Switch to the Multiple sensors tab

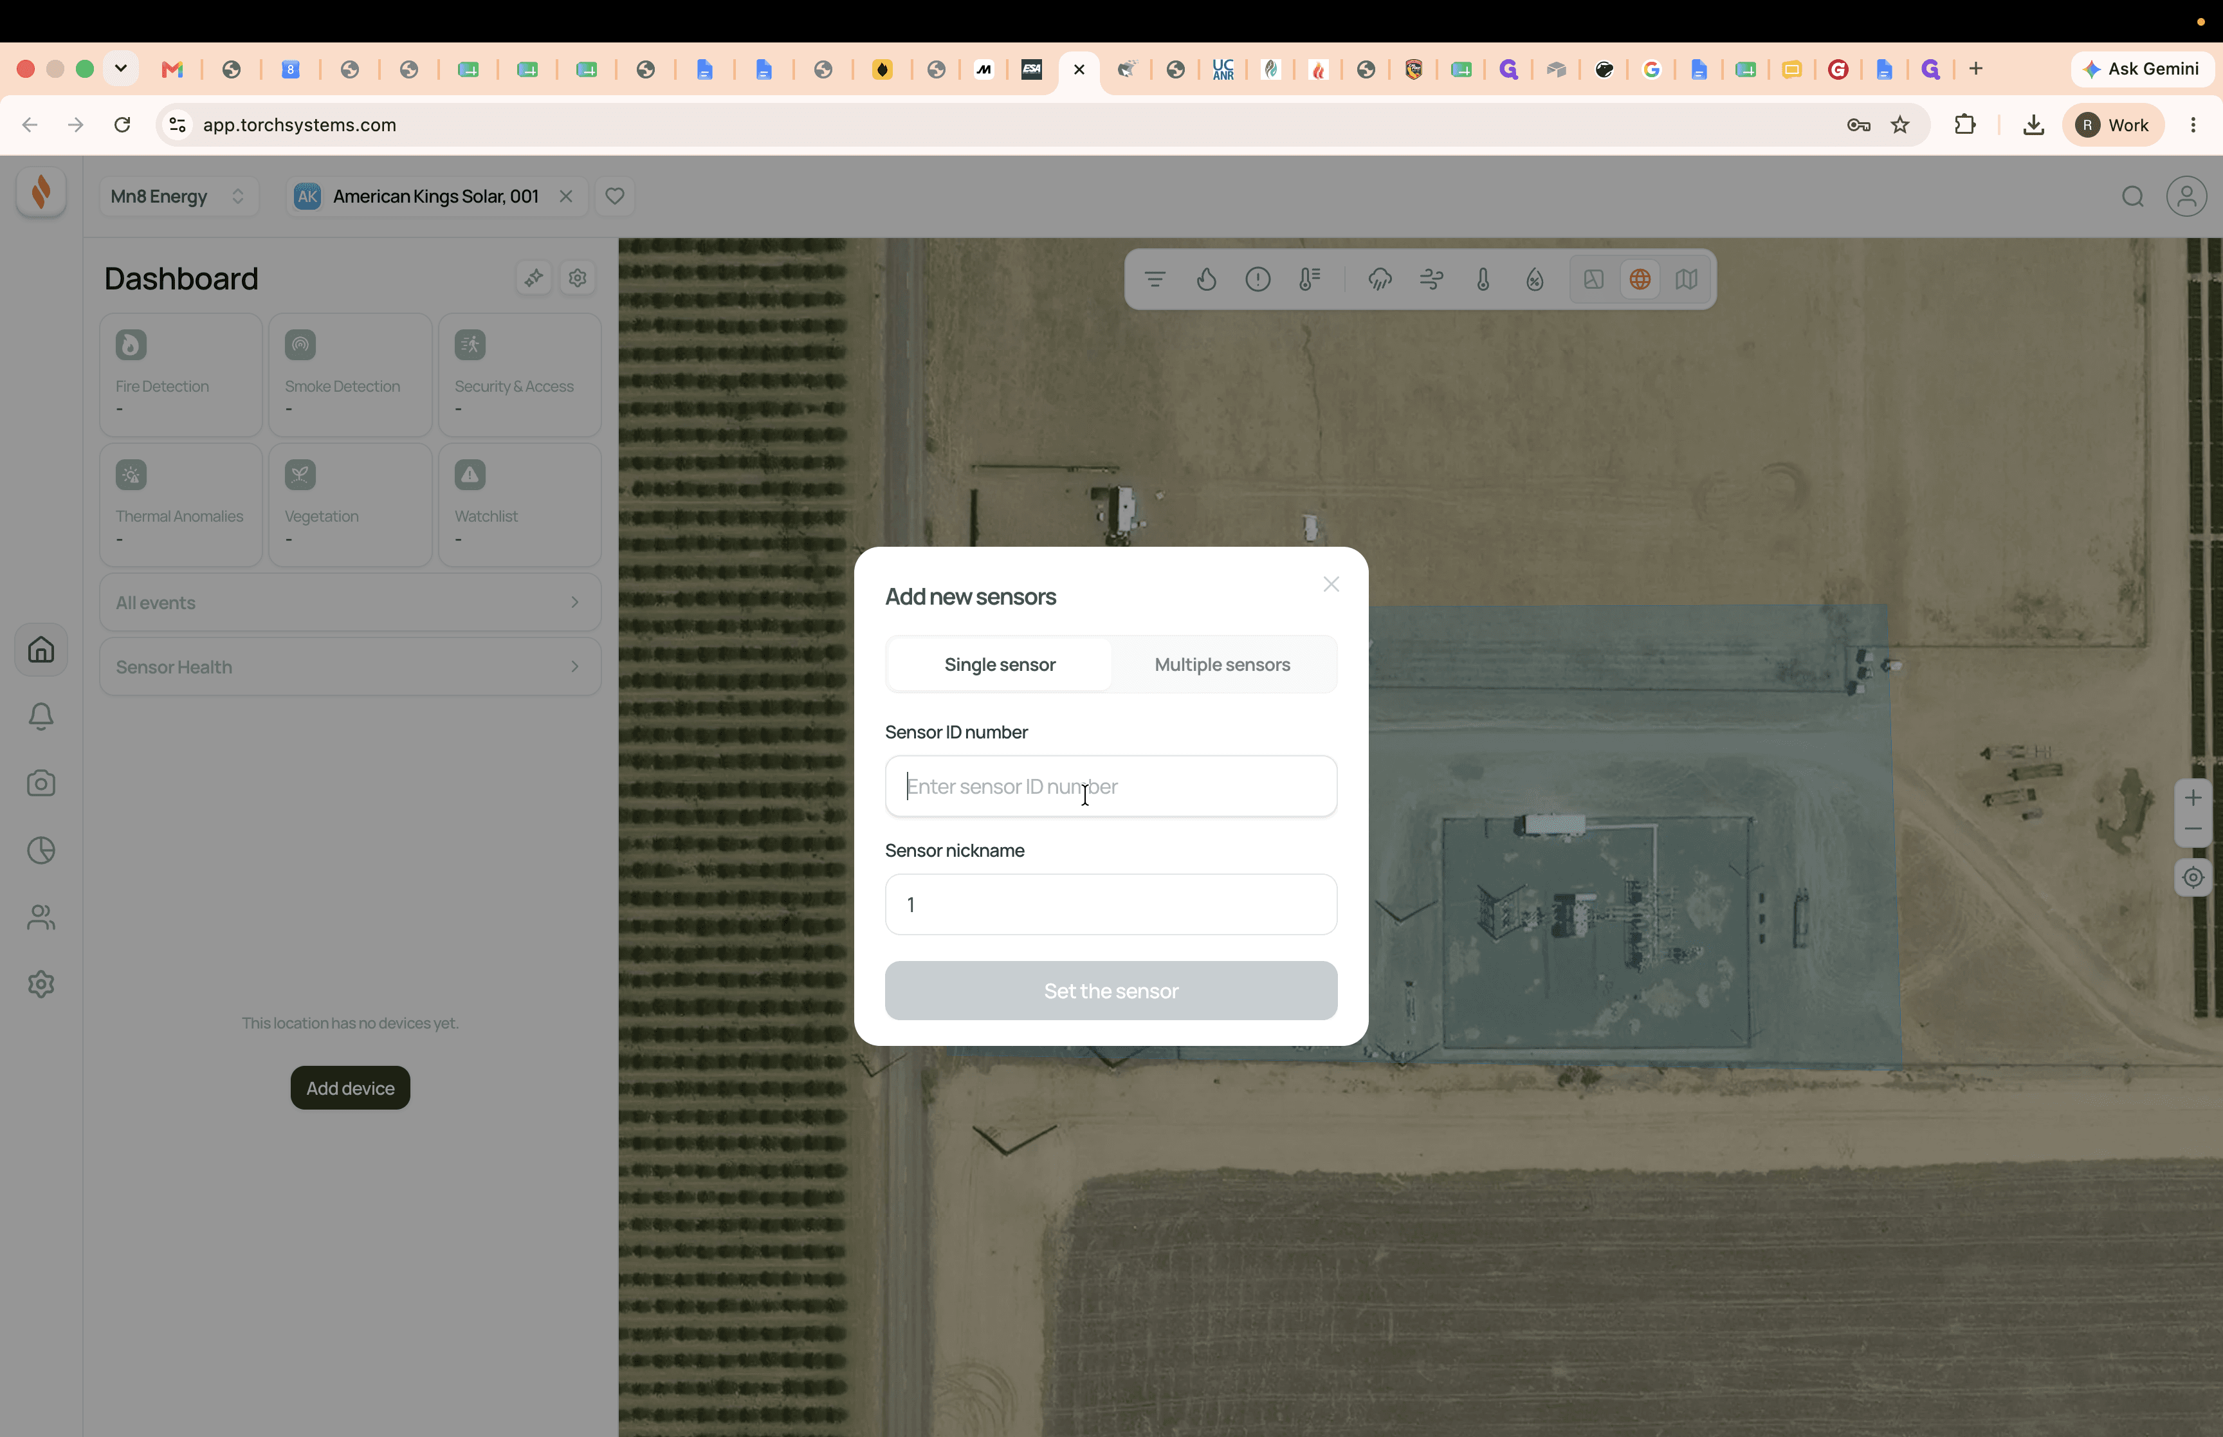[1222, 664]
